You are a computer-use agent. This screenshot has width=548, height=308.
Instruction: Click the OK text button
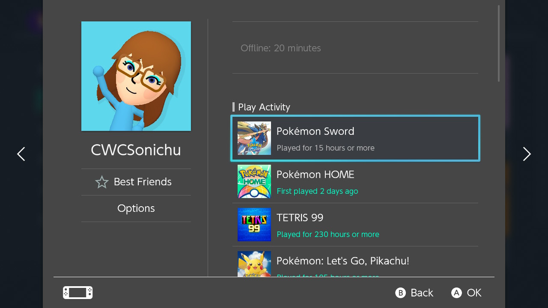[474, 293]
